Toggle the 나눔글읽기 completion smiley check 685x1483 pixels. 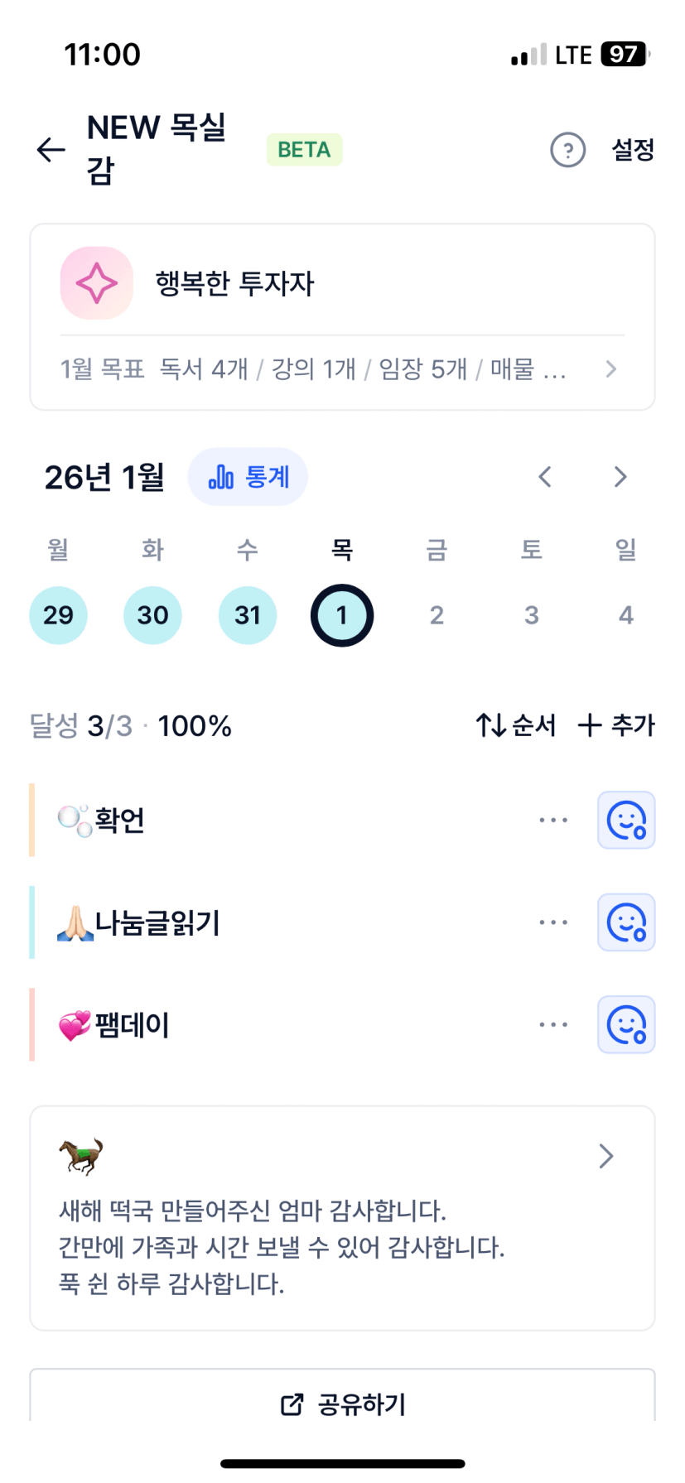pos(626,922)
